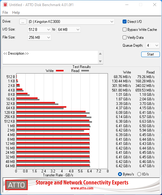Uncheck the Direct I/O checkbox
Screen dimensions: 162x195
coord(124,22)
